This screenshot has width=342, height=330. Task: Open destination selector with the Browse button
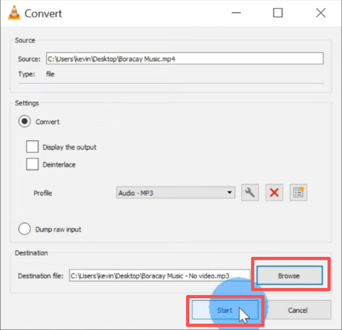click(288, 275)
